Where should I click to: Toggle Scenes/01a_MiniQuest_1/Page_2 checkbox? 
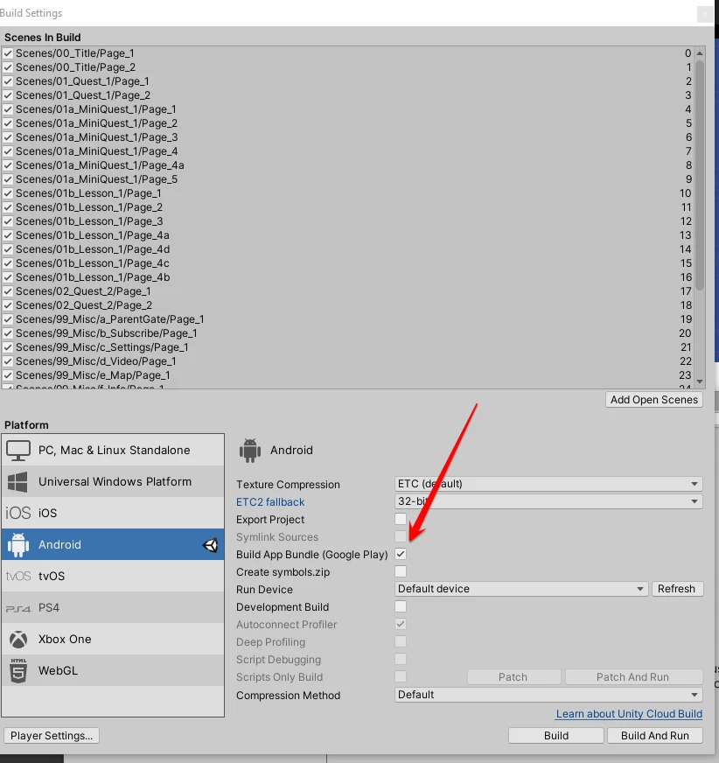pos(8,123)
